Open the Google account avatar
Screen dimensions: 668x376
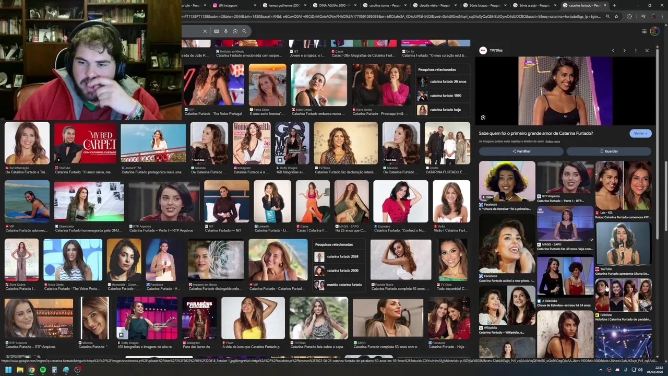point(654,31)
